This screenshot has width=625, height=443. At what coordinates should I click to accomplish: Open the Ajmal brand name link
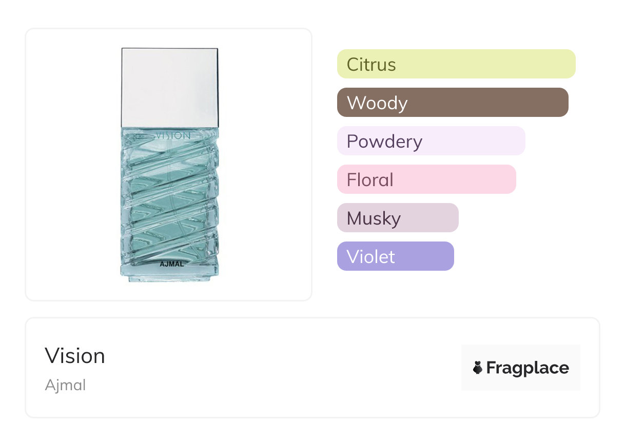tap(65, 385)
